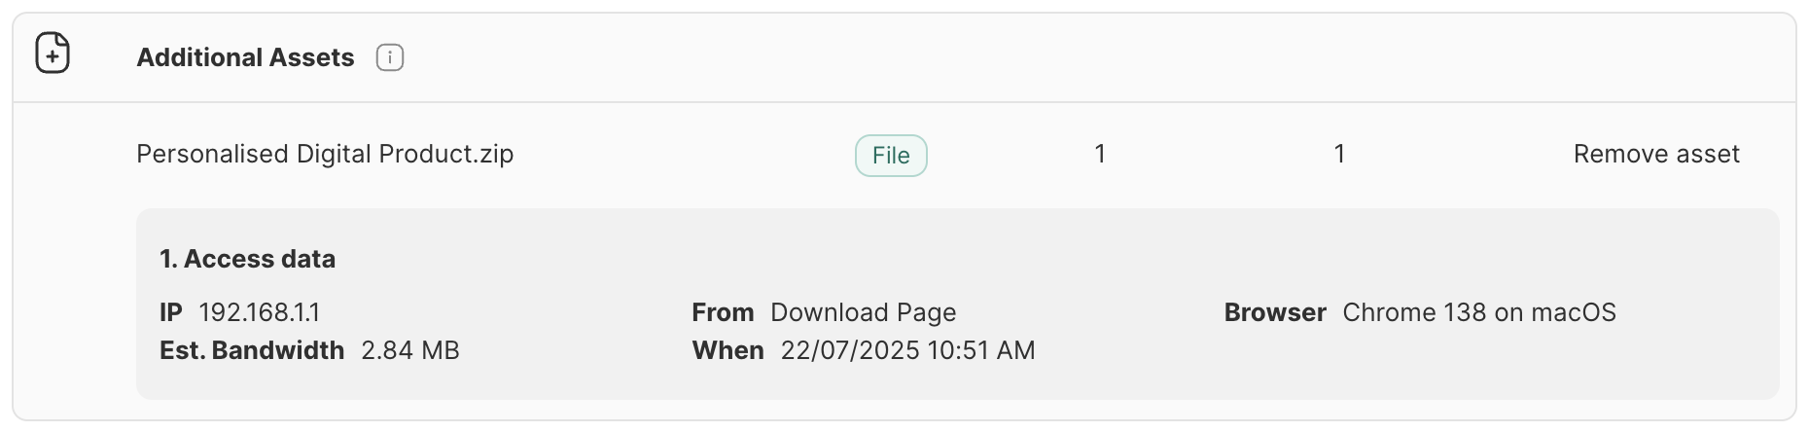
Task: Click the IP label
Action: (x=171, y=312)
